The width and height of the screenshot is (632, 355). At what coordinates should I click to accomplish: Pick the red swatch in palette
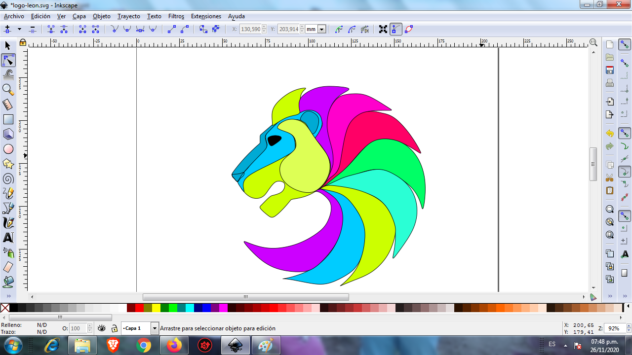click(x=139, y=308)
